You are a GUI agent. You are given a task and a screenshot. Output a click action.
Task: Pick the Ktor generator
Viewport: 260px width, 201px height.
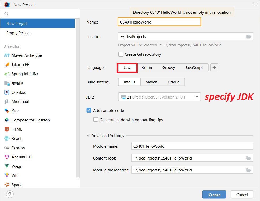coord(15,111)
